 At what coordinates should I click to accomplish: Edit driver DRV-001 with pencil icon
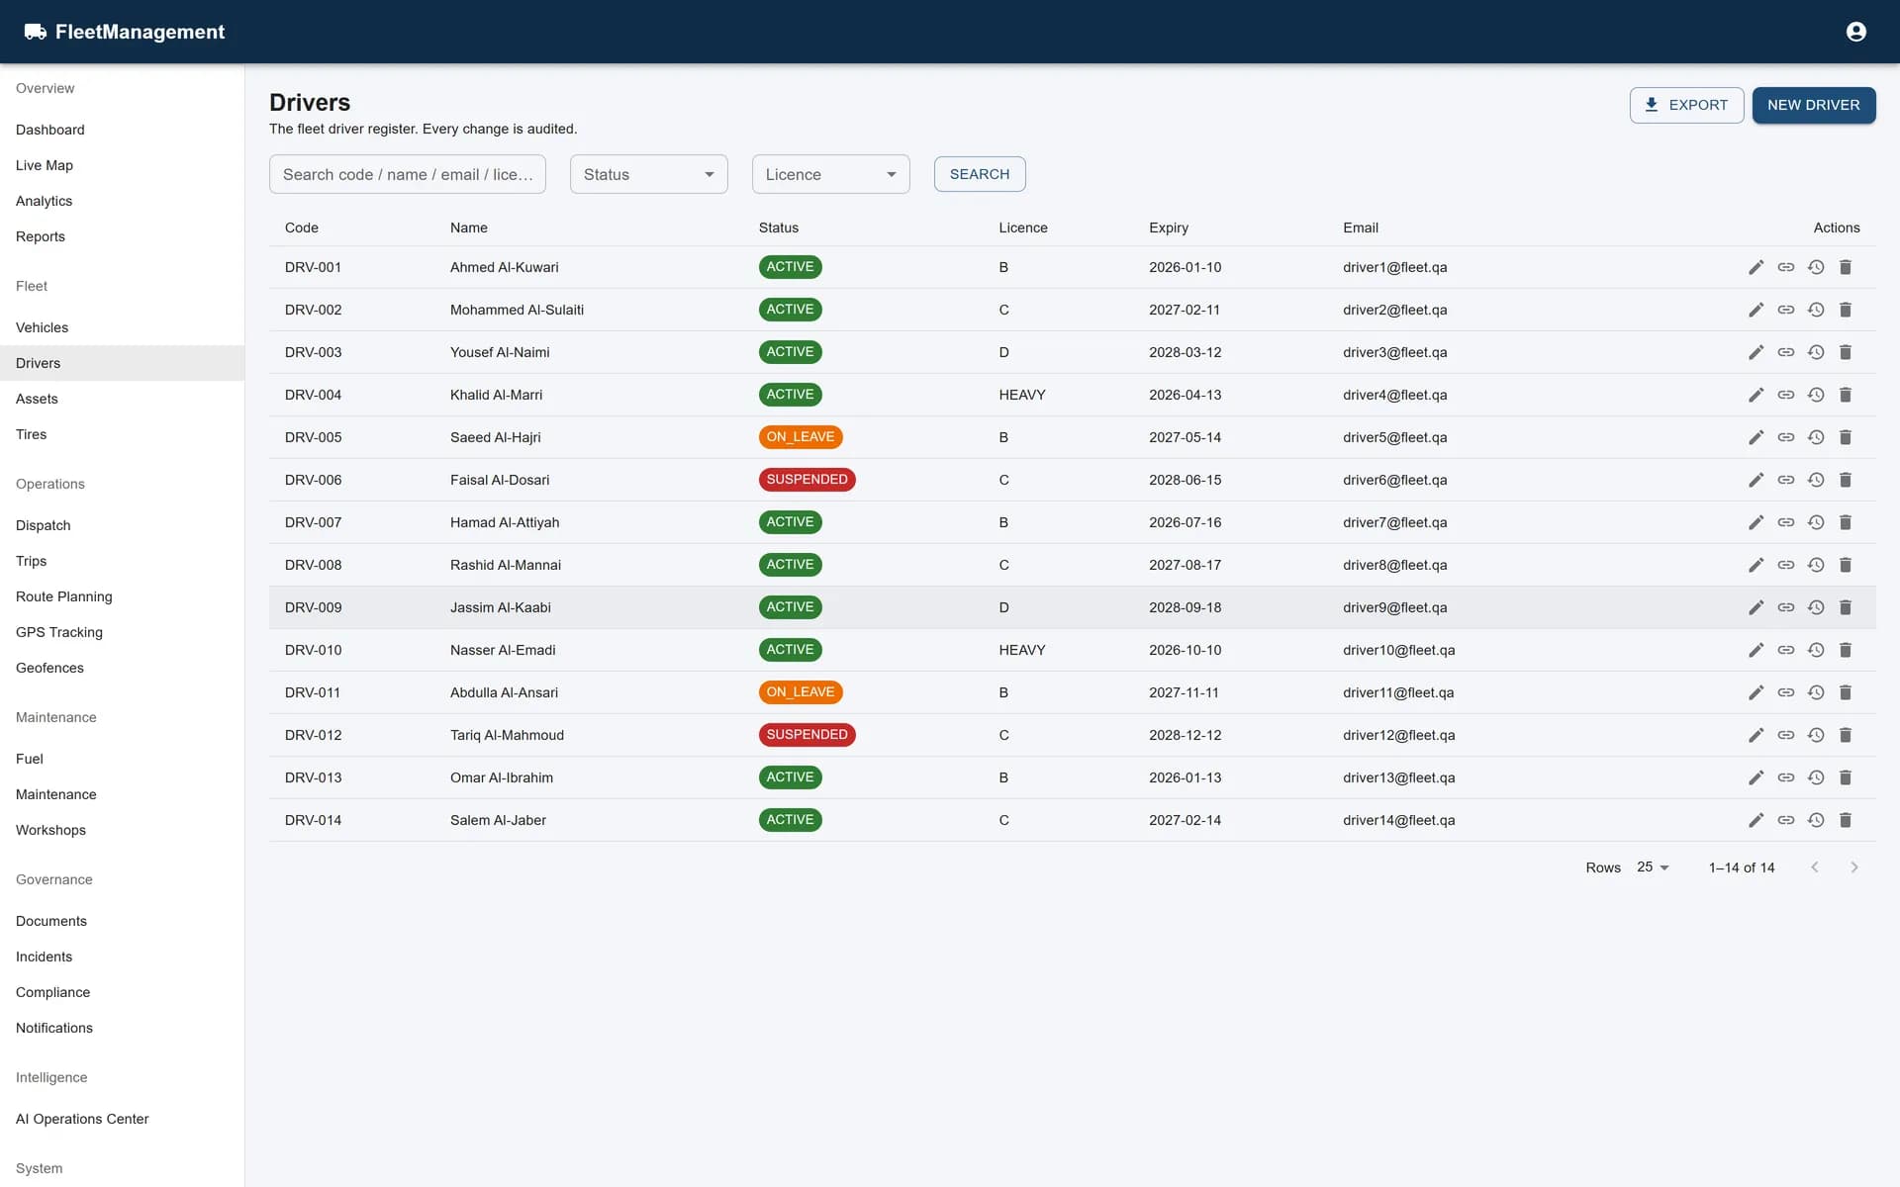(1756, 267)
